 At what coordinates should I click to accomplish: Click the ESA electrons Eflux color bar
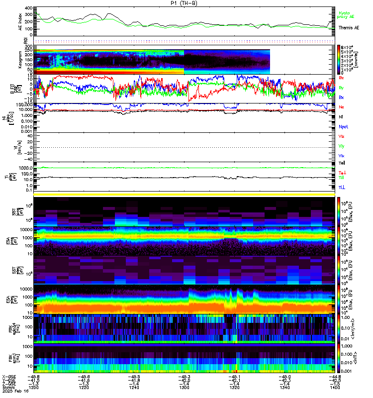(339, 299)
